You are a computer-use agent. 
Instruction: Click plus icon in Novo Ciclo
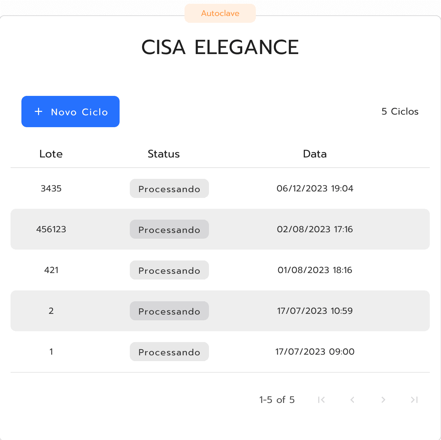[x=39, y=112]
